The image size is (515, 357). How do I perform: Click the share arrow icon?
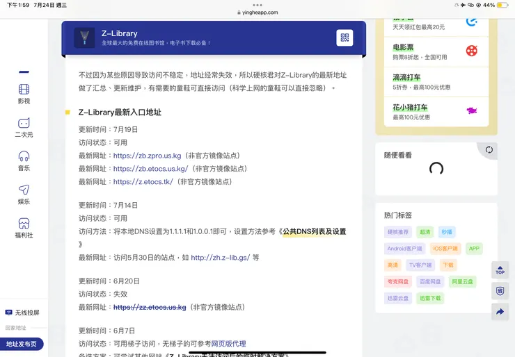(500, 311)
